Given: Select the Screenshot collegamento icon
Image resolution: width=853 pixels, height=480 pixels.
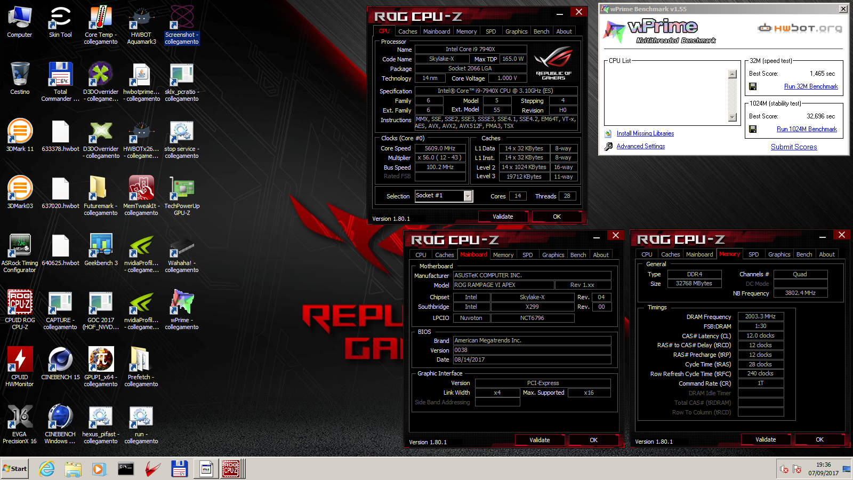Looking at the screenshot, I should 182,25.
